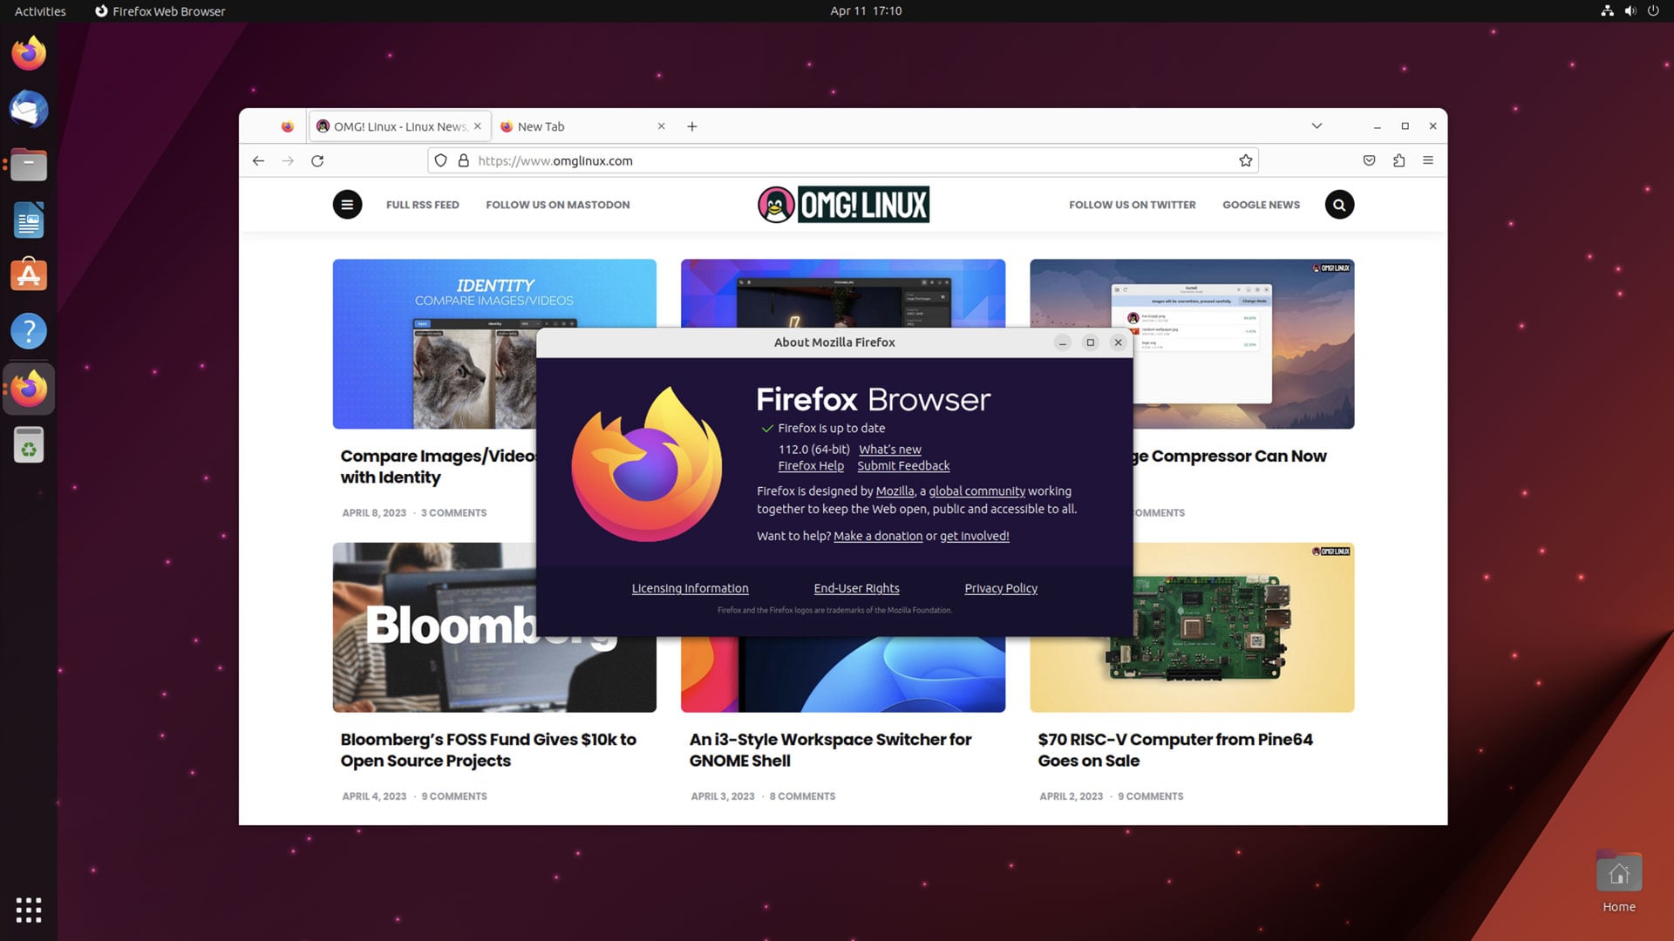1674x941 pixels.
Task: Click the Ubuntu Software Center icon in dock
Action: point(28,275)
